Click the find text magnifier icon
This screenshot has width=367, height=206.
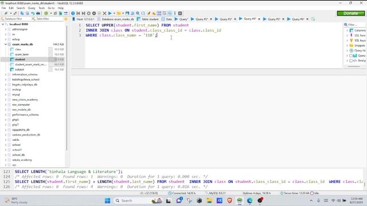click(x=138, y=13)
